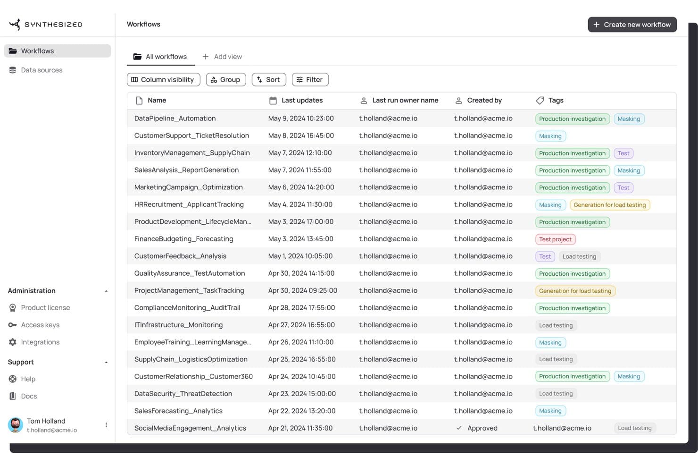The height and width of the screenshot is (466, 698).
Task: Click the Last run owner name person icon
Action: tap(364, 101)
